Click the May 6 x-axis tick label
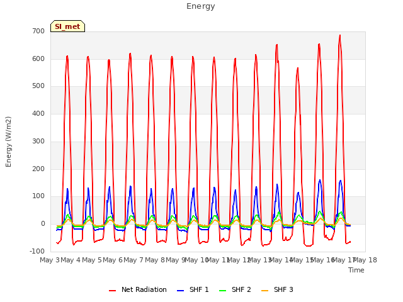This screenshot has height=302, width=403. tap(113, 260)
